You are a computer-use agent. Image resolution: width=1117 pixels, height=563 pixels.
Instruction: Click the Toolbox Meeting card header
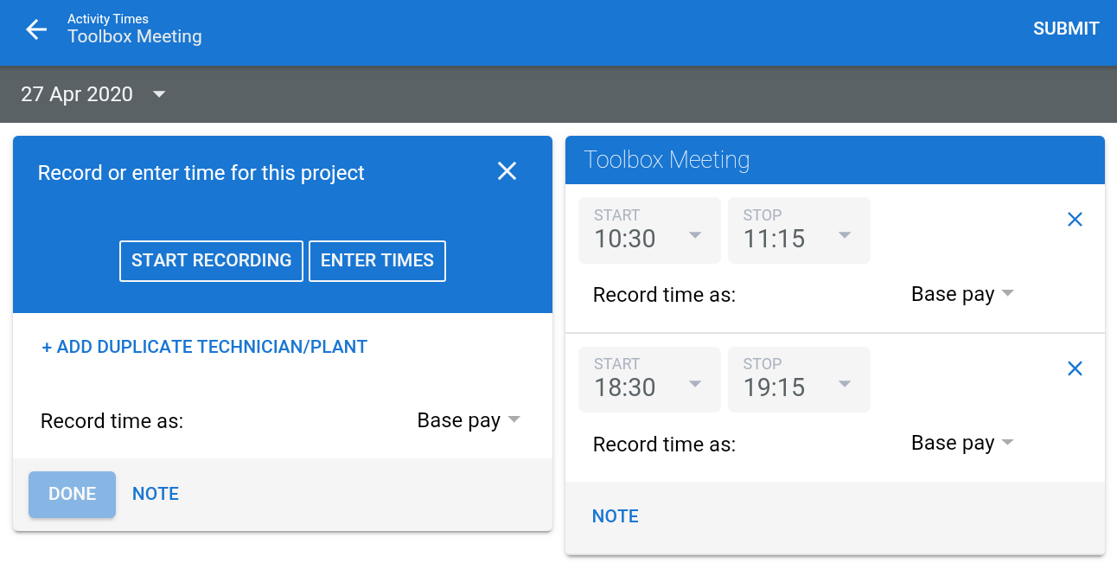click(834, 160)
